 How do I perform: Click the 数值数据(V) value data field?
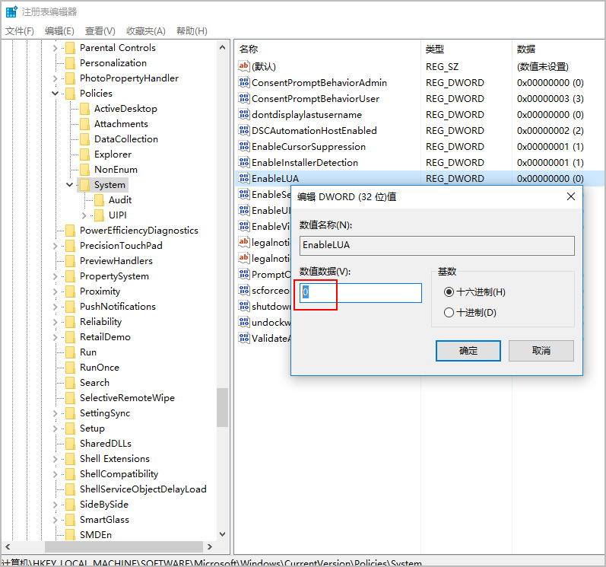[360, 293]
